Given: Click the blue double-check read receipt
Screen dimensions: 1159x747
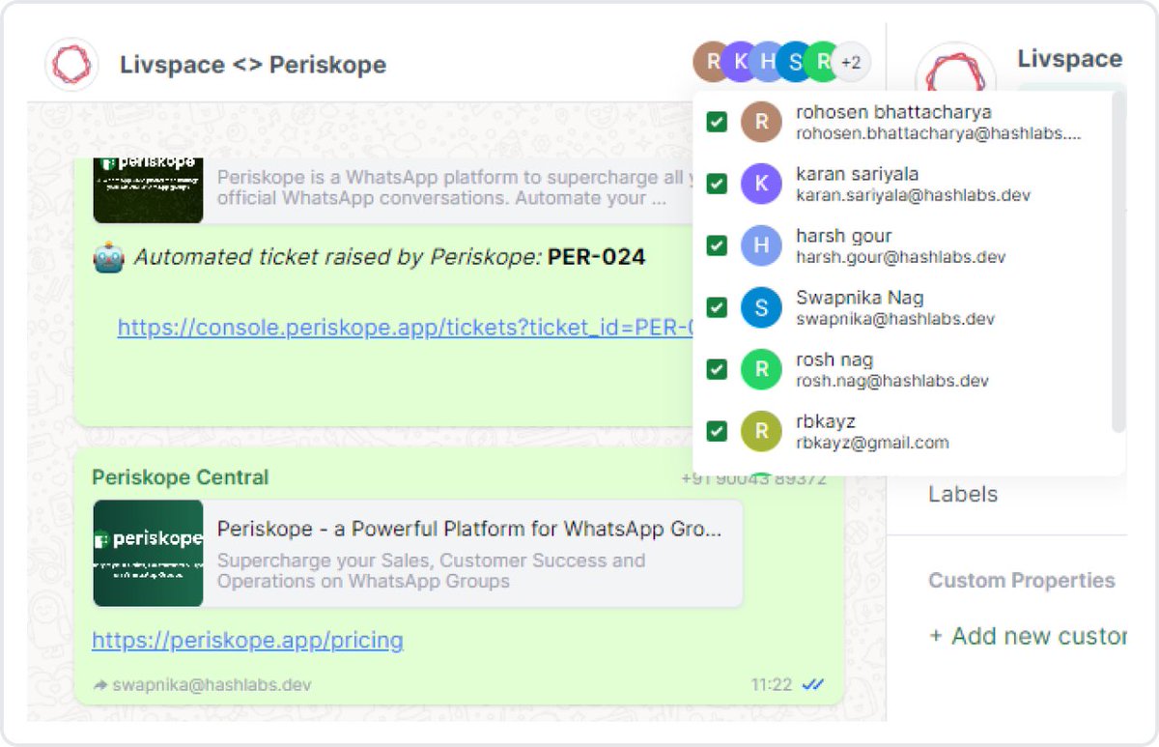Looking at the screenshot, I should 813,684.
